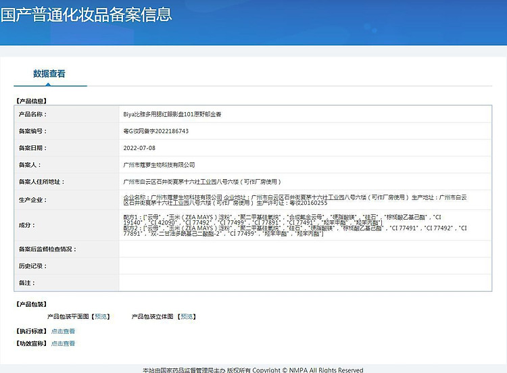This screenshot has height=373, width=507.
Task: Open 预览 link for 产品包装平面图
Action: pos(101,316)
